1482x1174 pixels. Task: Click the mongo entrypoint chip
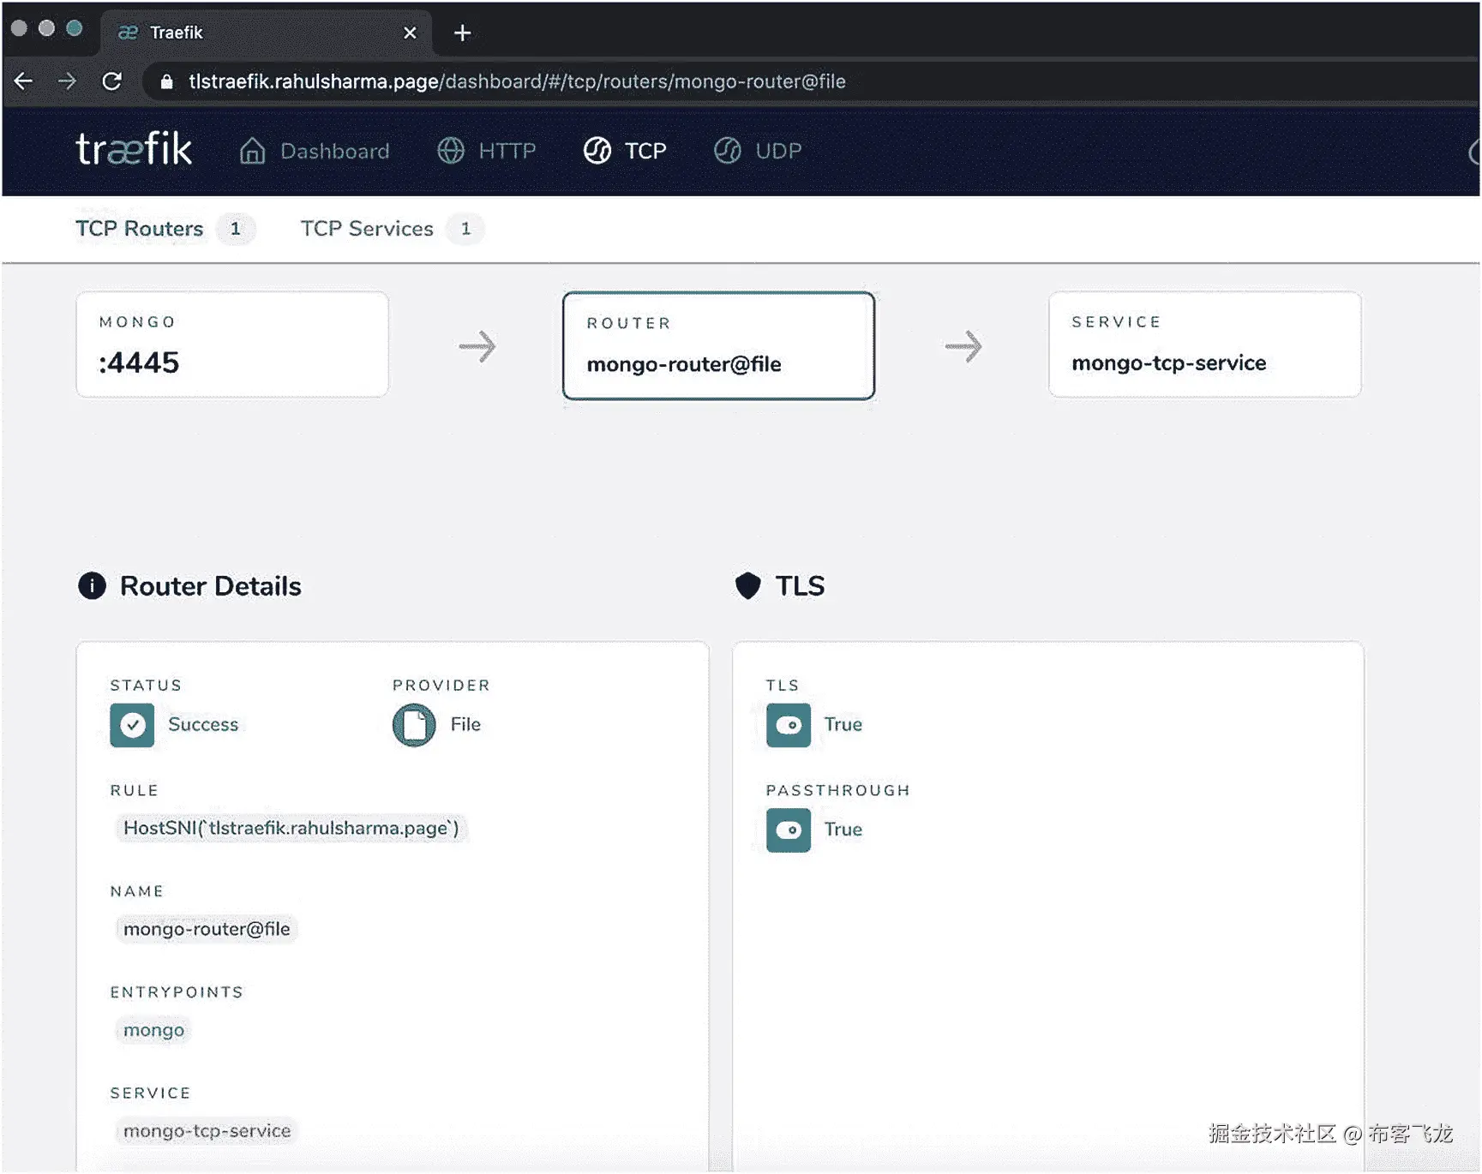[x=153, y=1030]
